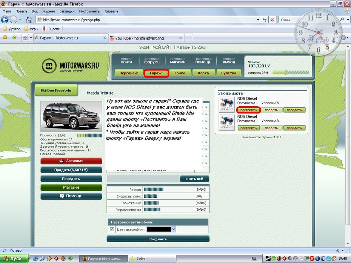
Task: Open the Закладки menu
Action: click(67, 11)
